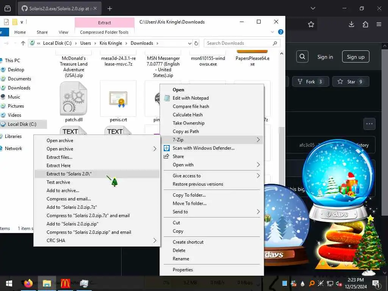The width and height of the screenshot is (388, 291).
Task: Select Local Disk (C:) in navigation pane
Action: [22, 124]
